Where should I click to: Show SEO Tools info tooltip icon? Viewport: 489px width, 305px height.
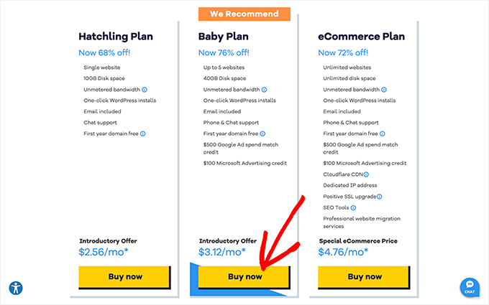click(352, 207)
